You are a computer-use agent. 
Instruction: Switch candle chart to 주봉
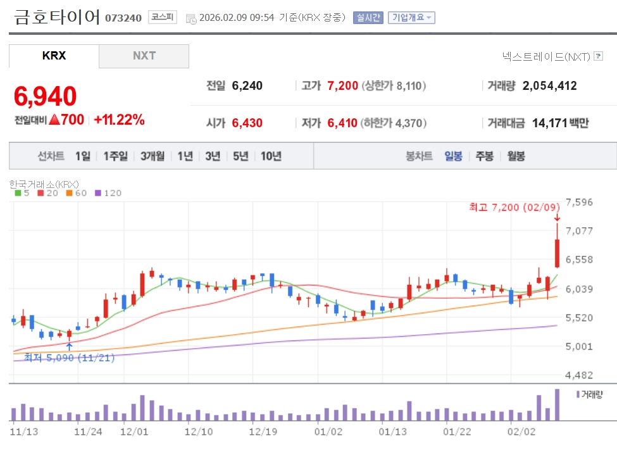click(x=484, y=156)
